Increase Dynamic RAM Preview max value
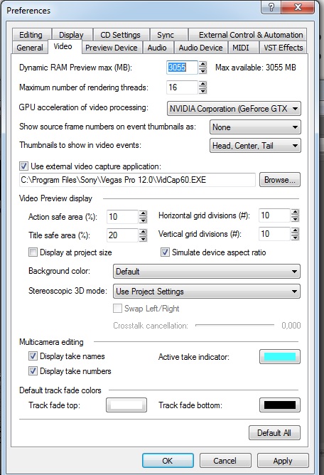Image resolution: width=324 pixels, height=475 pixels. coord(203,64)
